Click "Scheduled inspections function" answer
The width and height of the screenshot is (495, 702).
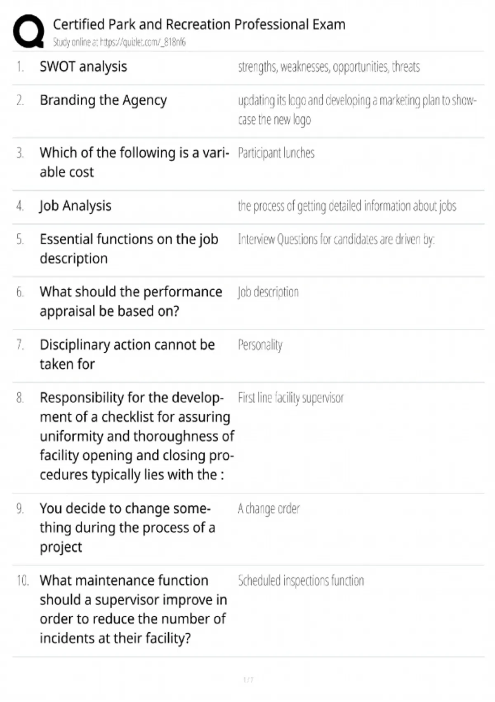point(301,581)
